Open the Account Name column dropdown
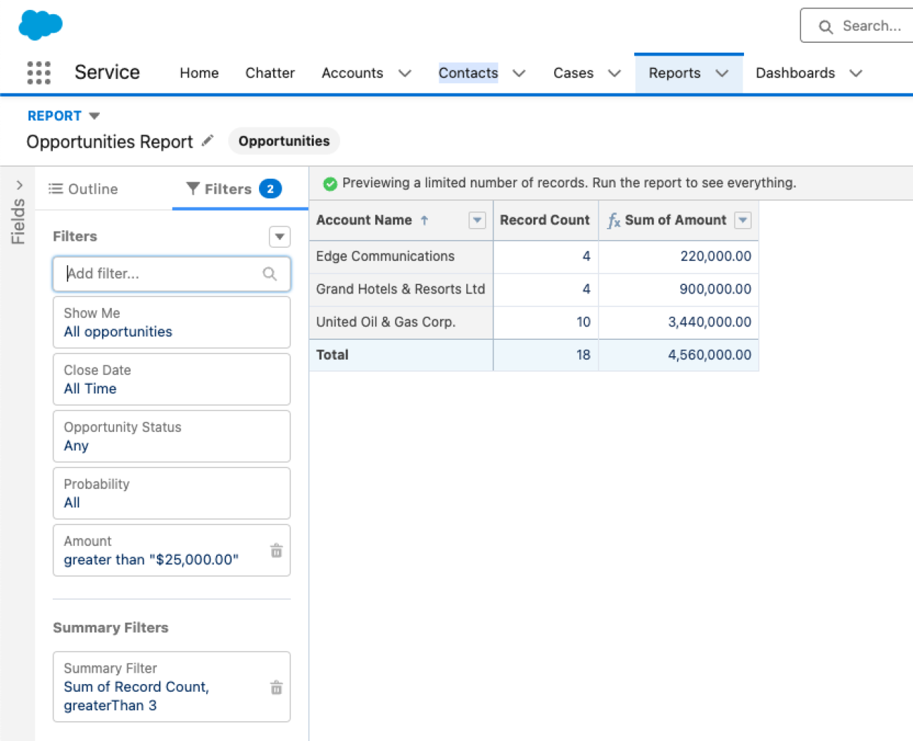 click(477, 220)
